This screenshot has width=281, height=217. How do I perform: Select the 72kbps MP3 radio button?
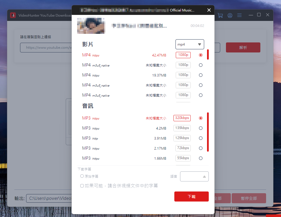pyautogui.click(x=201, y=148)
